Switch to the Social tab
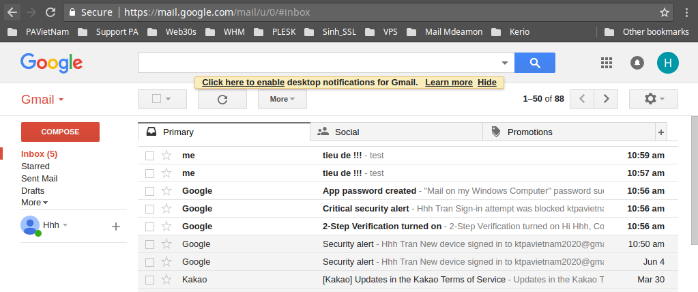Viewport: 698px width, 292px height. click(x=396, y=132)
